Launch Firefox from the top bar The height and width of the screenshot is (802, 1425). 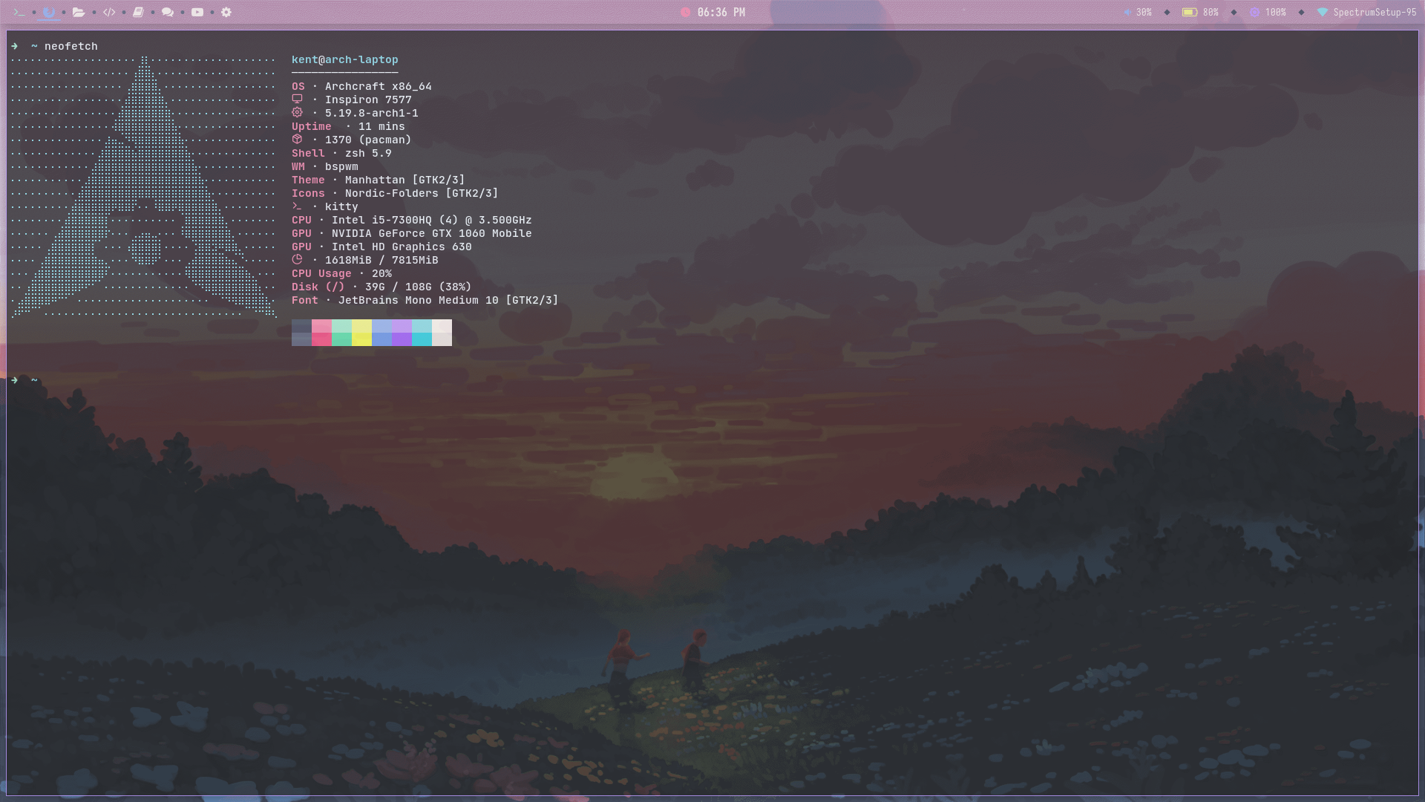(x=49, y=12)
